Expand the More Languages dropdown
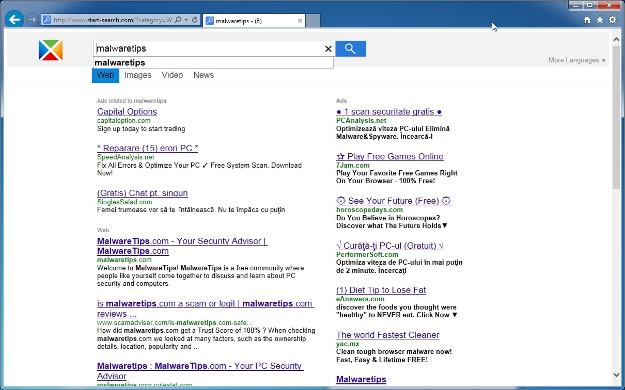This screenshot has width=625, height=390. coord(577,60)
